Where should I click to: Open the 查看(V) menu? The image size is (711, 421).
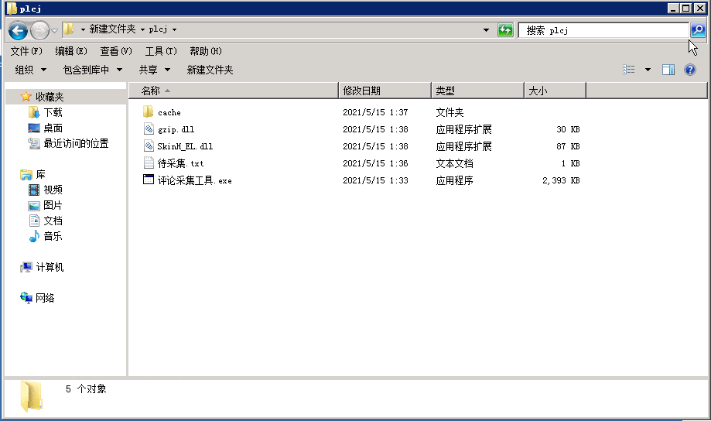pos(116,51)
